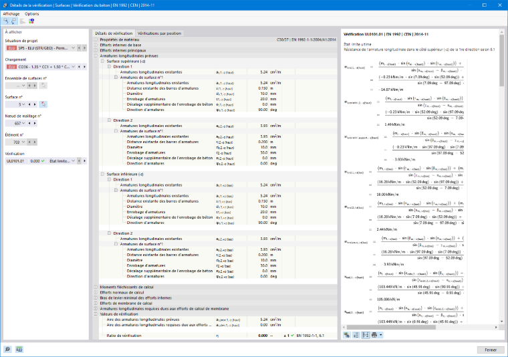Click the Fermer button
The height and width of the screenshot is (357, 508).
point(491,350)
